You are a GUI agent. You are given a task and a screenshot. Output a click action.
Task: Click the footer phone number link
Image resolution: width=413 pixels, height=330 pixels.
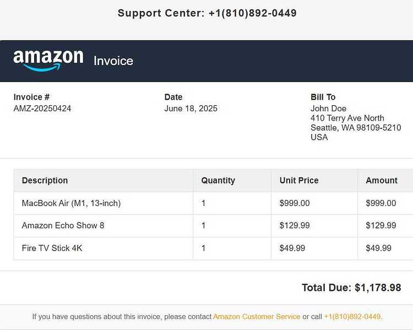[x=352, y=317]
